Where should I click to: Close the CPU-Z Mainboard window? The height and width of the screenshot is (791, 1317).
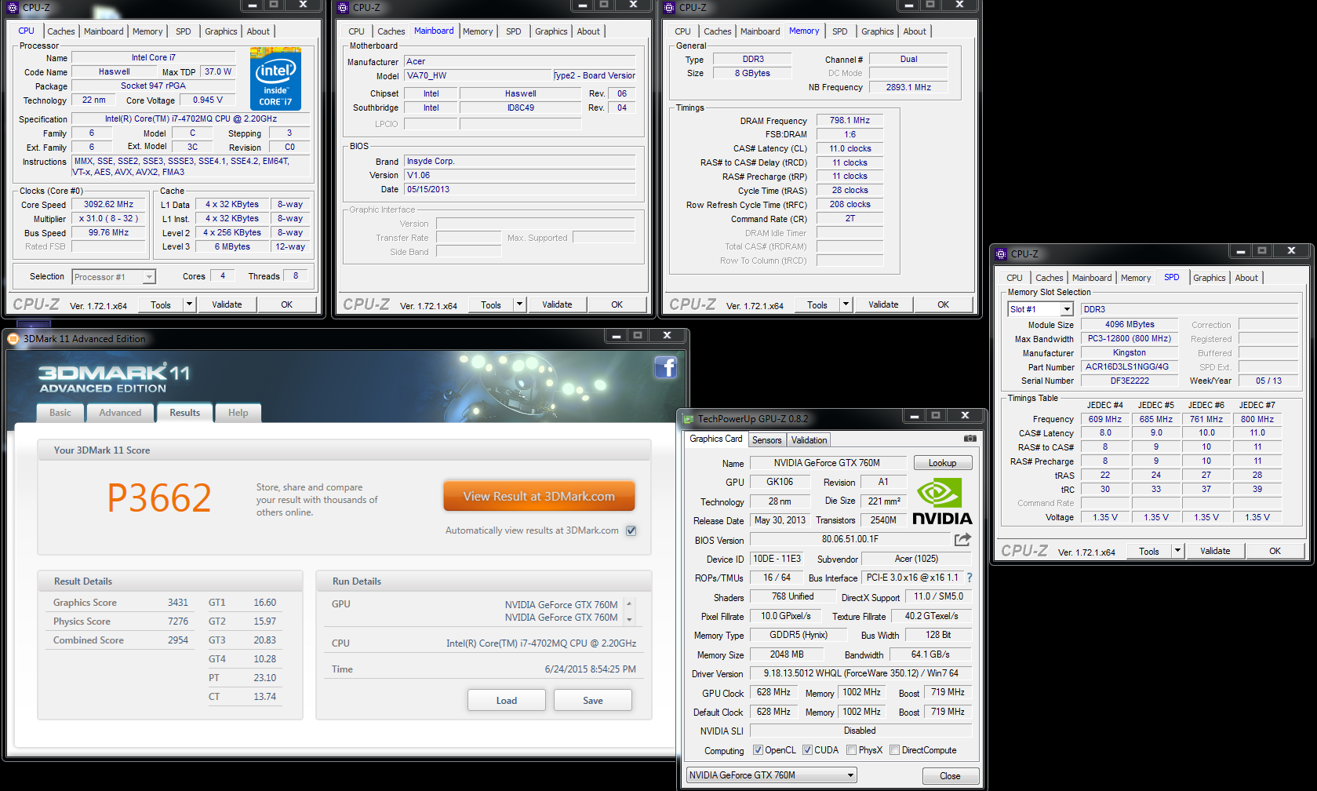(633, 5)
